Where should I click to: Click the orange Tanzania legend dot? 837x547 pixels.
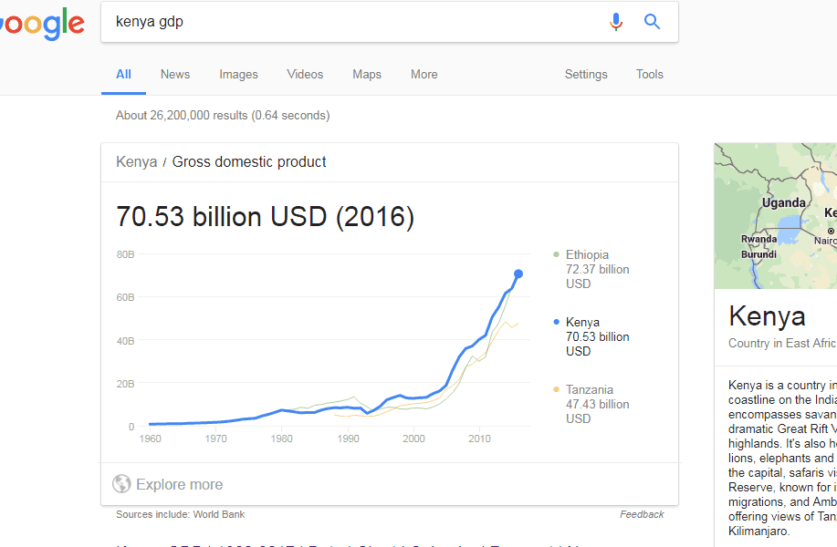556,389
